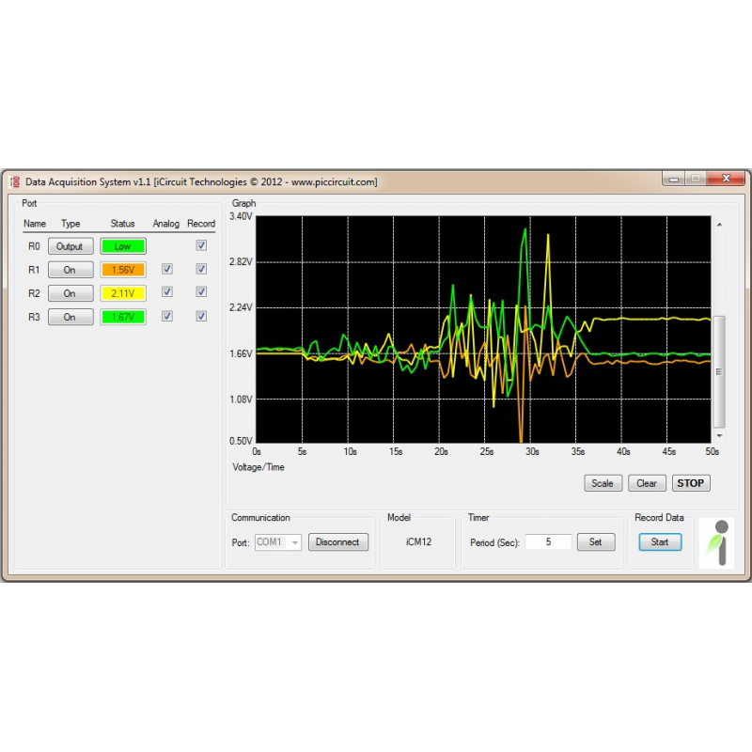The image size is (752, 752).
Task: Click Set to apply the timer period
Action: coord(596,541)
